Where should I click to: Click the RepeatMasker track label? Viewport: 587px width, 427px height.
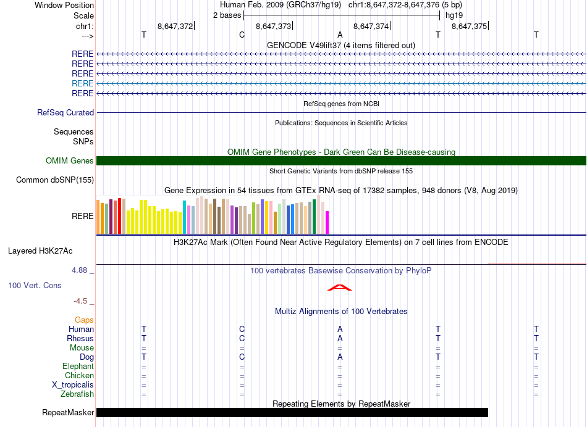(68, 412)
